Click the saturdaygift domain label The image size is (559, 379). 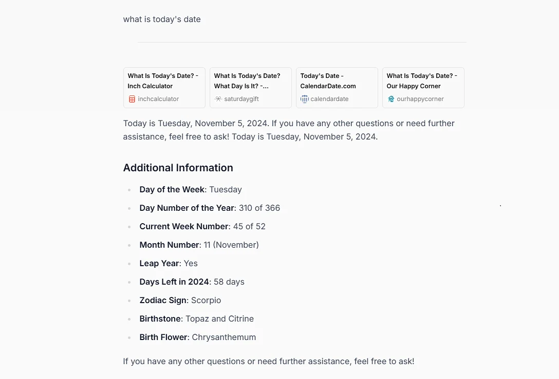pos(241,99)
